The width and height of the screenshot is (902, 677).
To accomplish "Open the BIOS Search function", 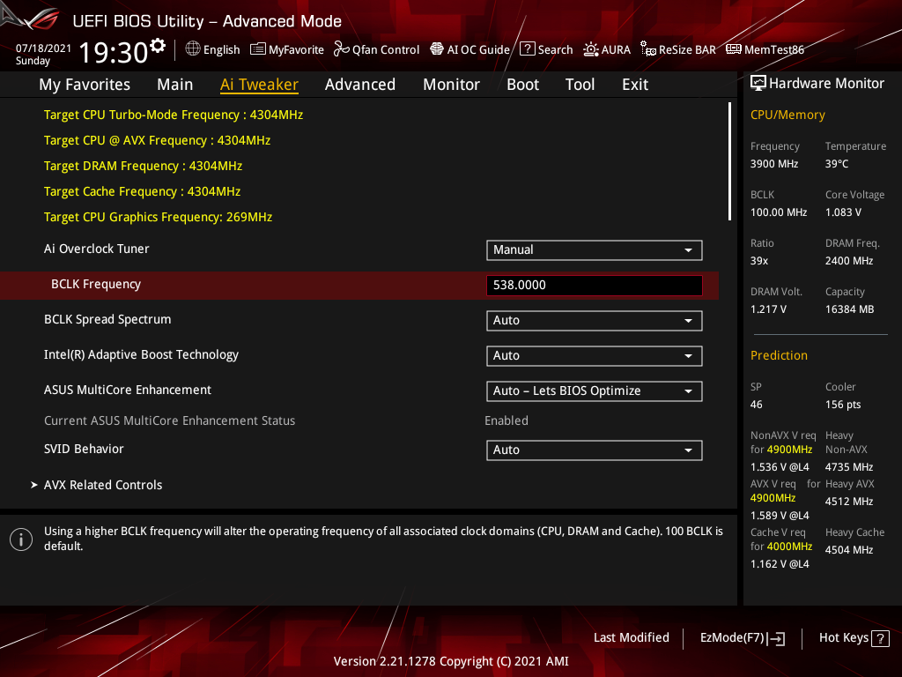I will pyautogui.click(x=546, y=49).
